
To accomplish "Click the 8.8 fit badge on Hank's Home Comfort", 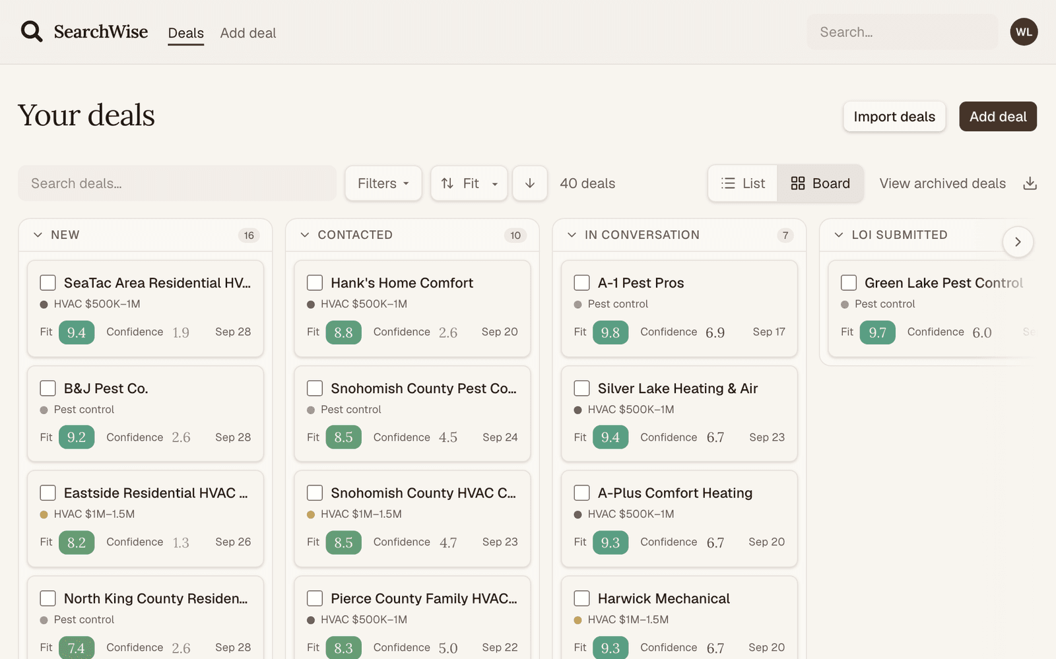I will point(343,332).
